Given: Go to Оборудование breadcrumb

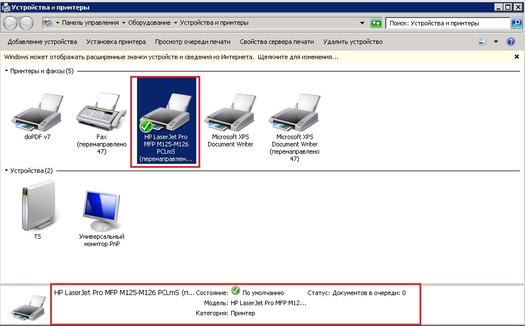Looking at the screenshot, I should (149, 23).
